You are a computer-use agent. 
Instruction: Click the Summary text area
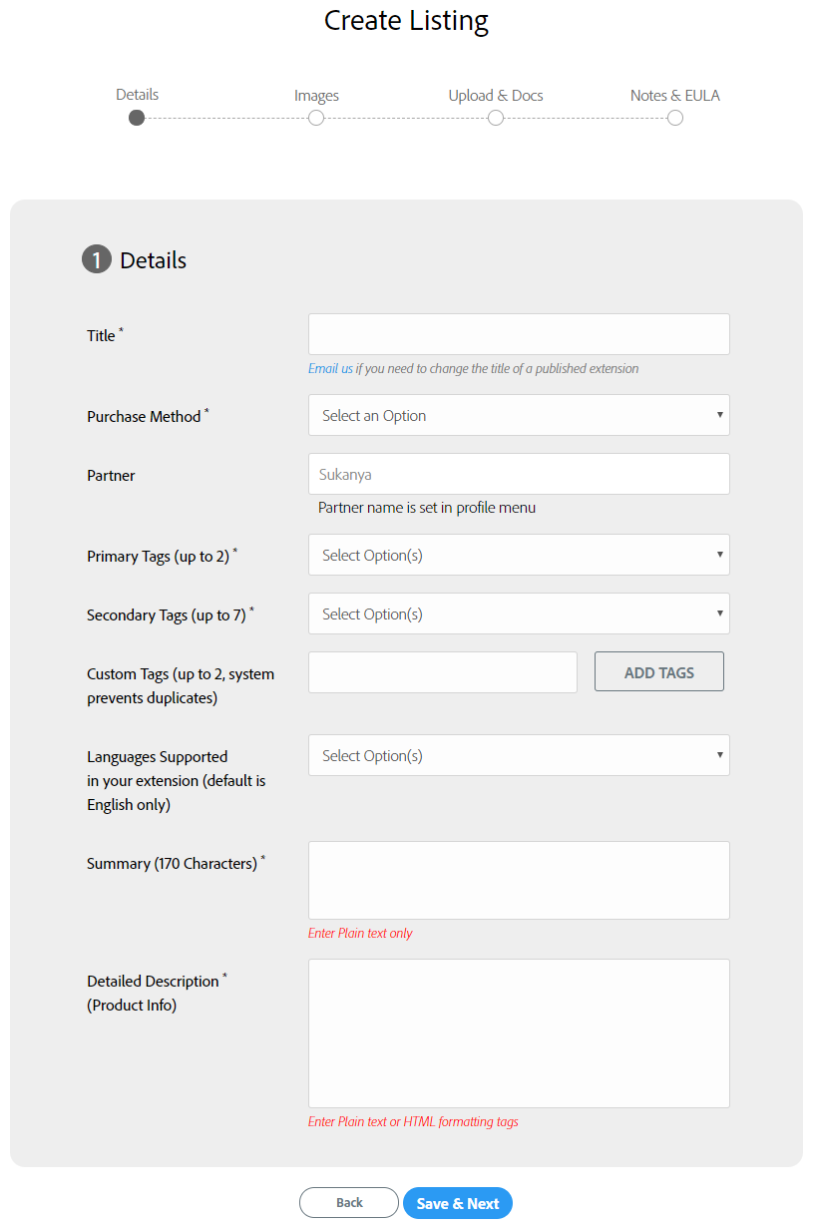[x=518, y=879]
